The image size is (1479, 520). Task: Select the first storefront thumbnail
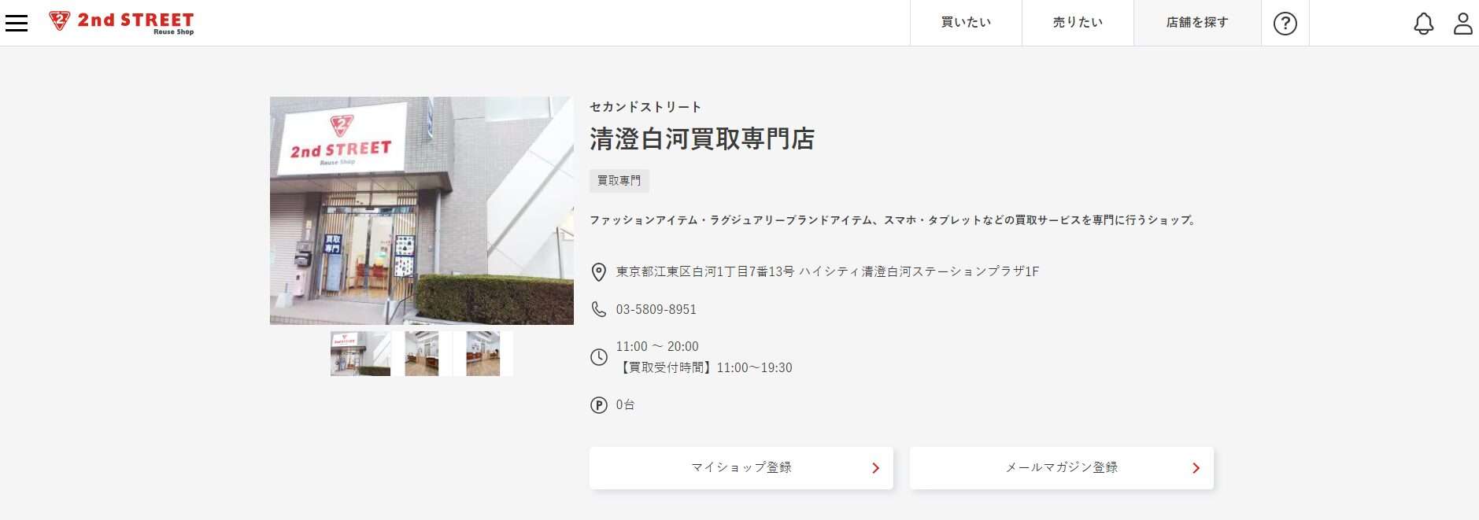click(361, 353)
